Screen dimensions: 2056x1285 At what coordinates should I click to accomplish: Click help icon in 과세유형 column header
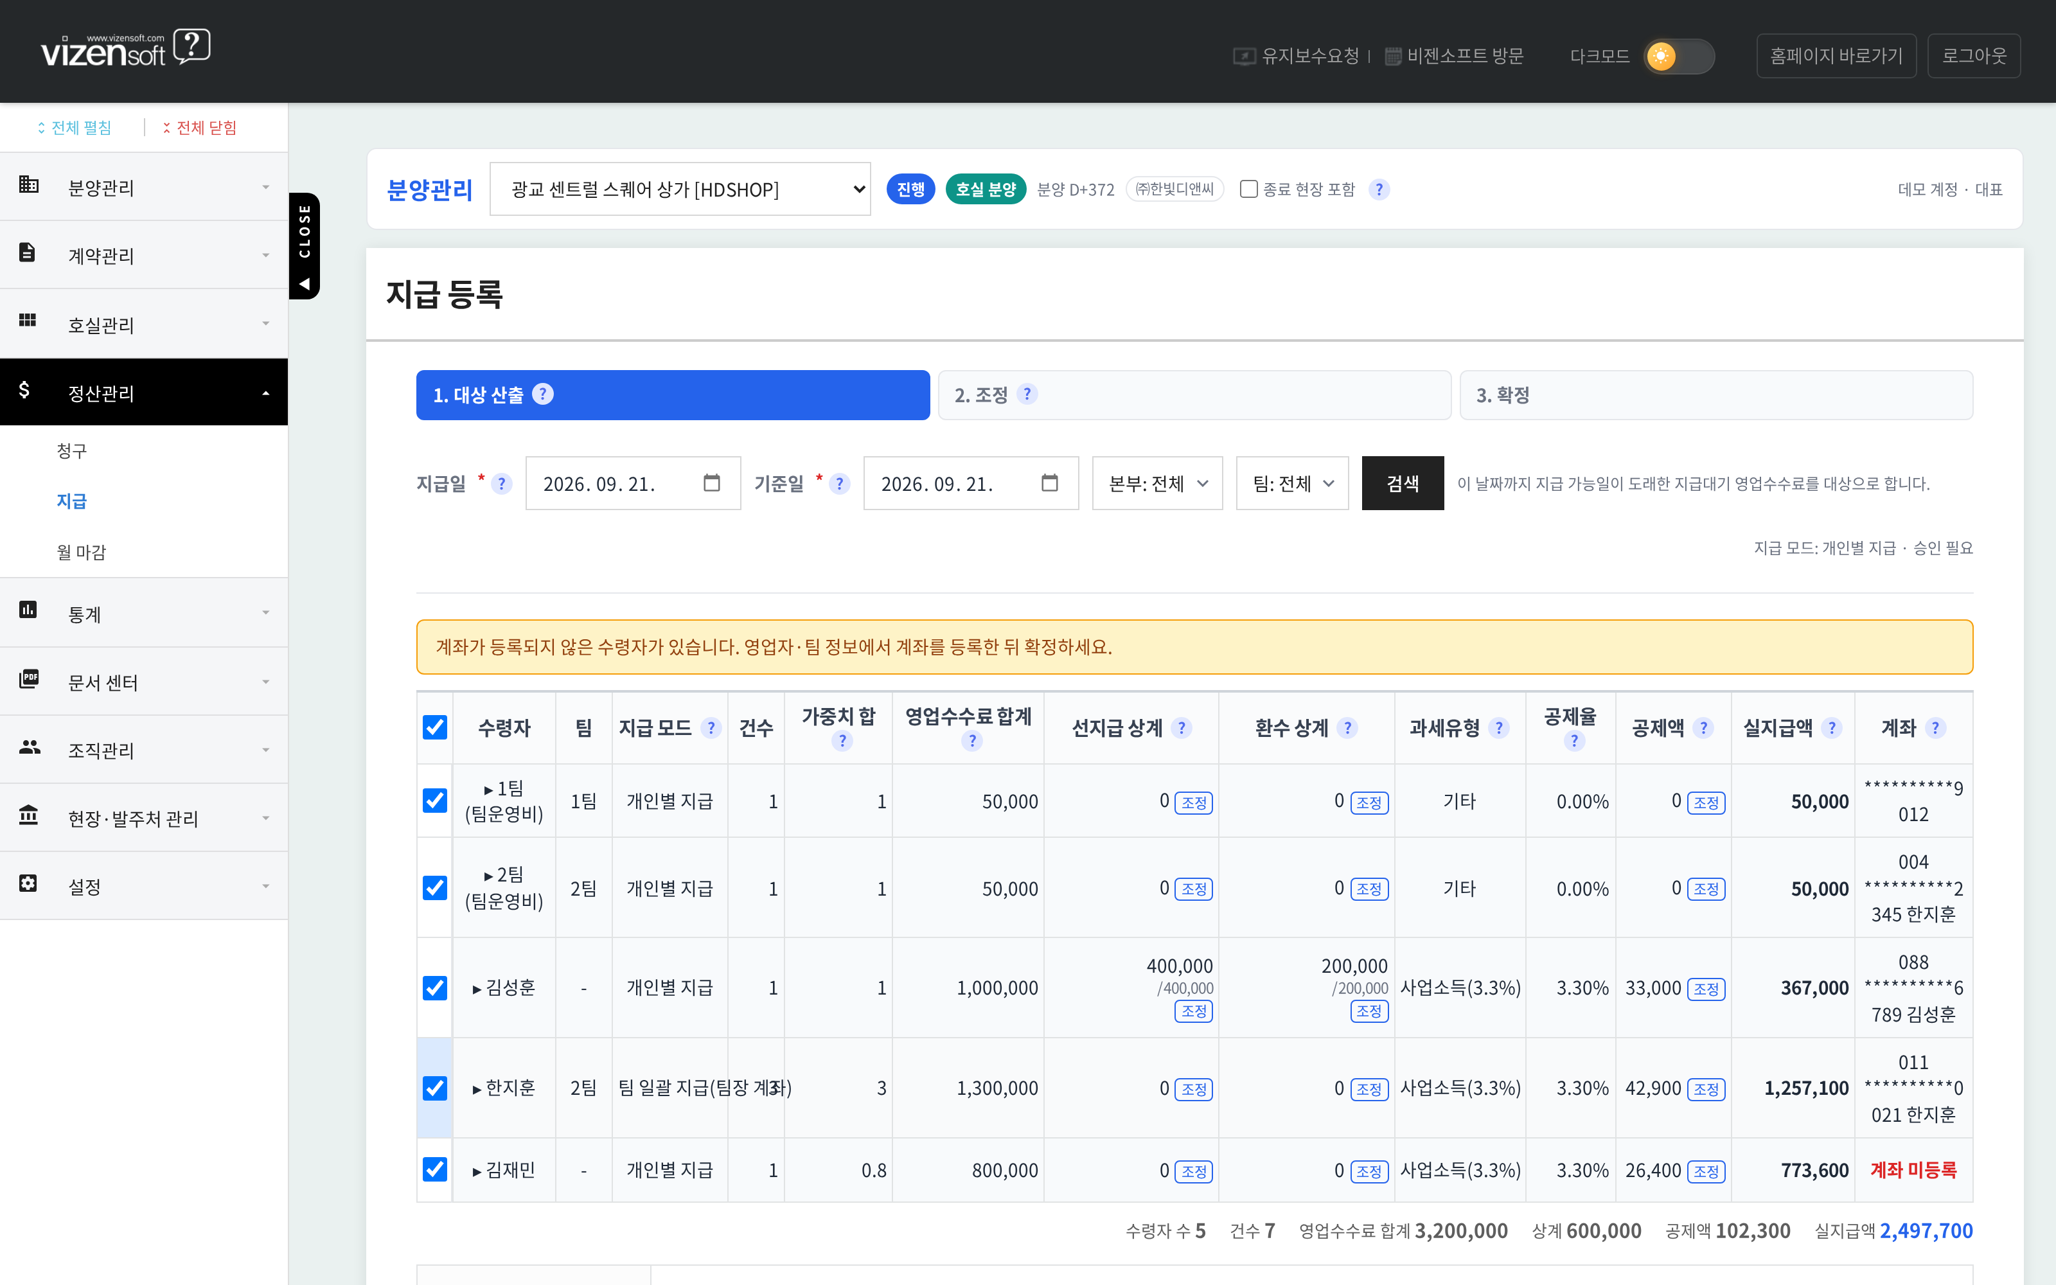pyautogui.click(x=1499, y=729)
